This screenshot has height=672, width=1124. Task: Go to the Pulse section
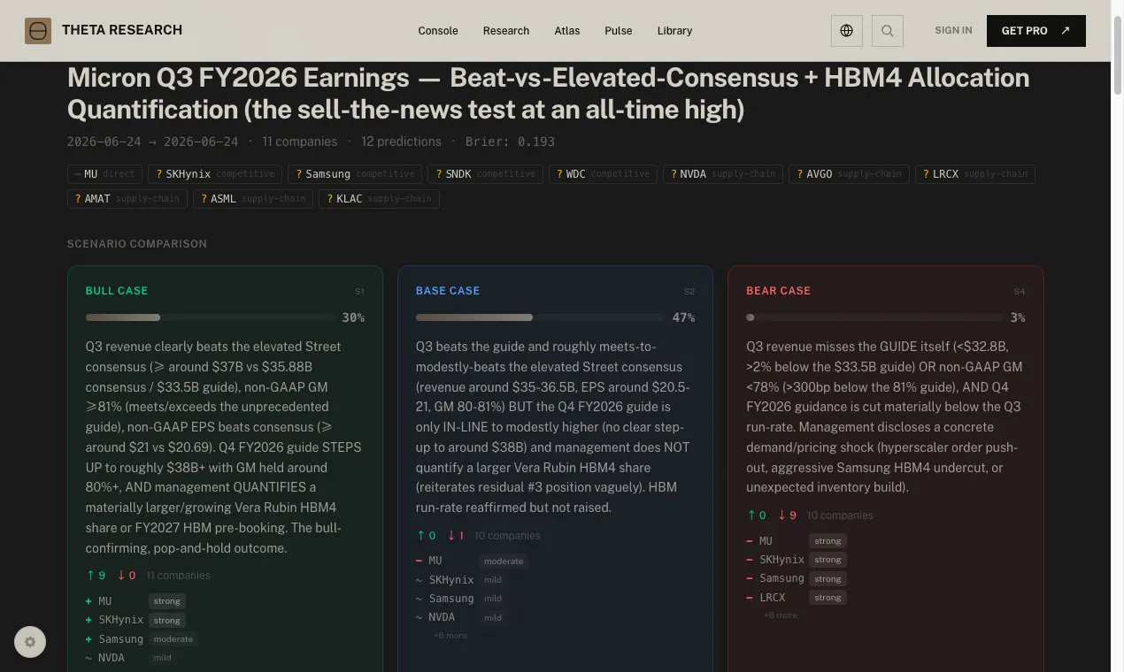(x=619, y=31)
